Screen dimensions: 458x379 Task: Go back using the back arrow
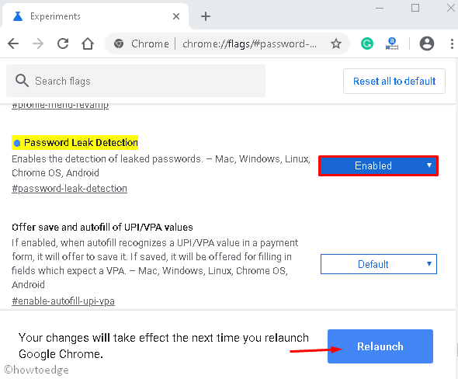13,43
